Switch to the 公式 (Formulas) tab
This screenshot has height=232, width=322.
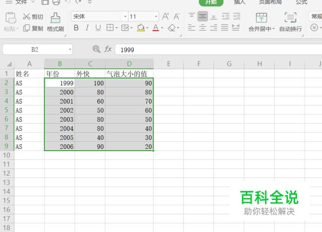tap(302, 2)
